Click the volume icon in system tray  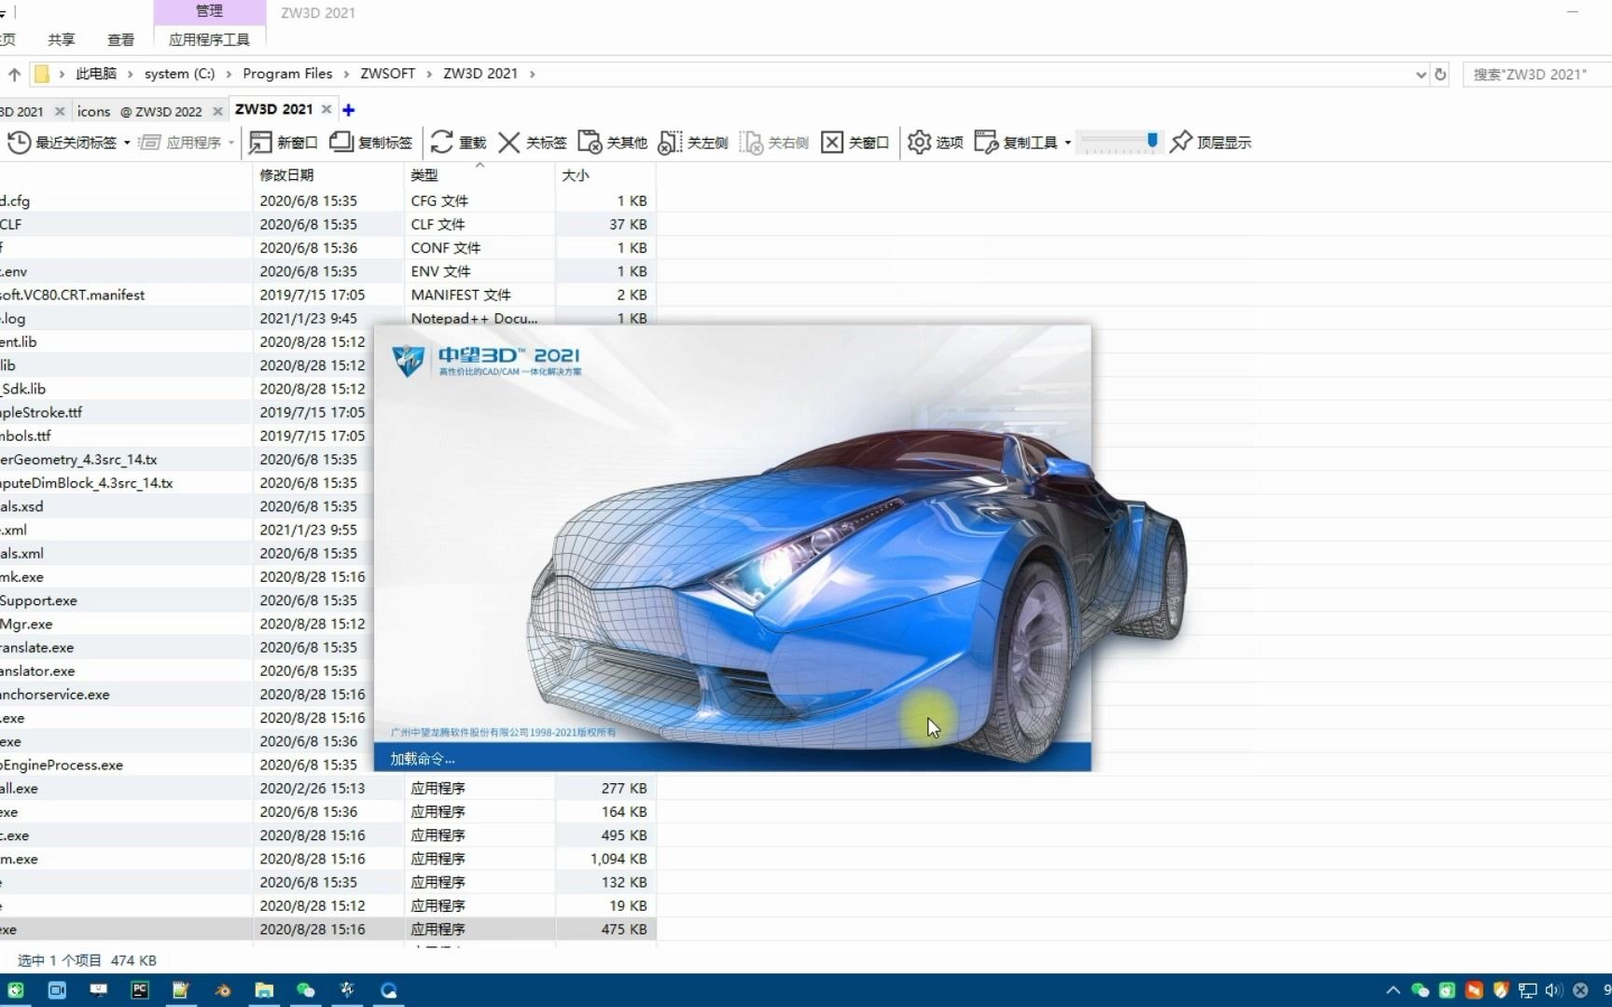(1553, 990)
